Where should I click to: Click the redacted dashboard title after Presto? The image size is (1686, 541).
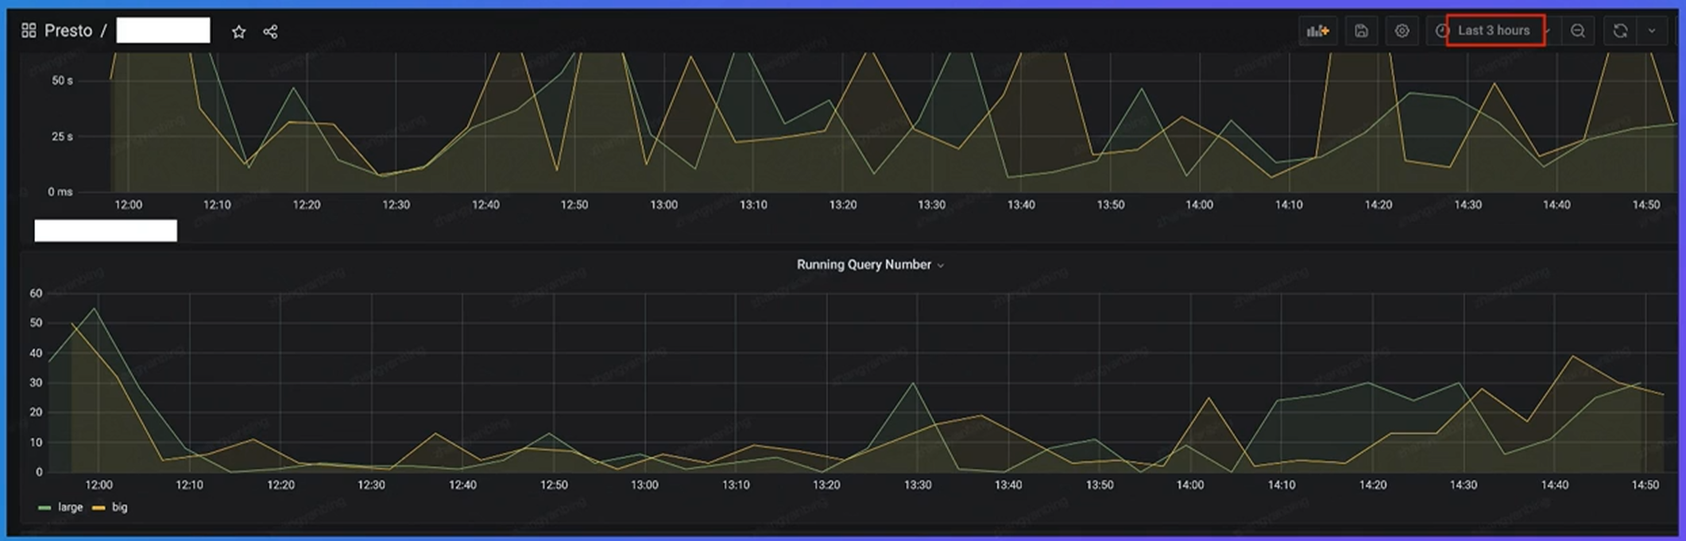tap(163, 31)
